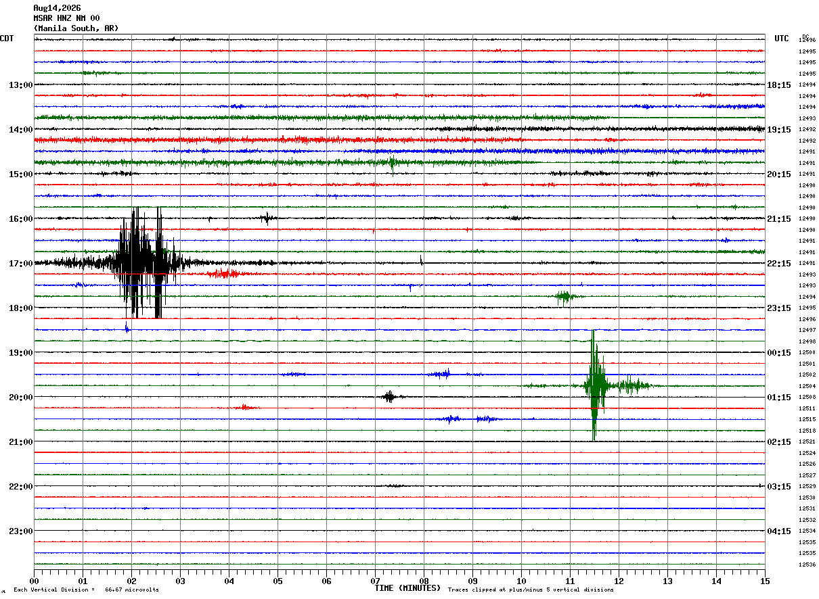Click the (Manila South, AR) location label
This screenshot has width=819, height=599.
pyautogui.click(x=76, y=28)
